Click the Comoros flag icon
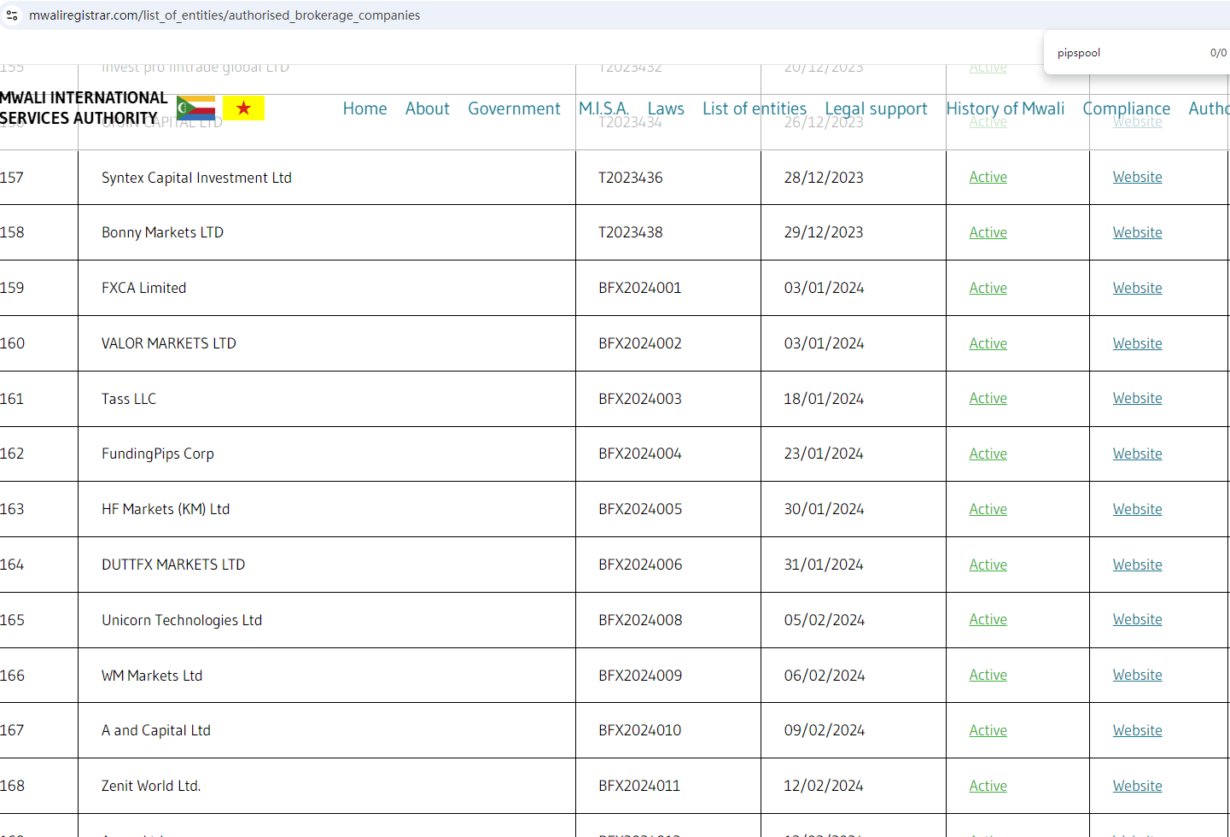 196,108
